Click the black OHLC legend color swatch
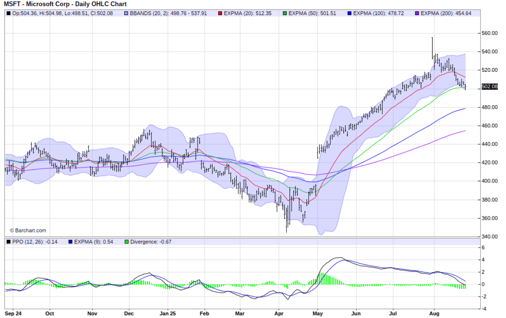Screen dimensions: 506x318 [9, 13]
